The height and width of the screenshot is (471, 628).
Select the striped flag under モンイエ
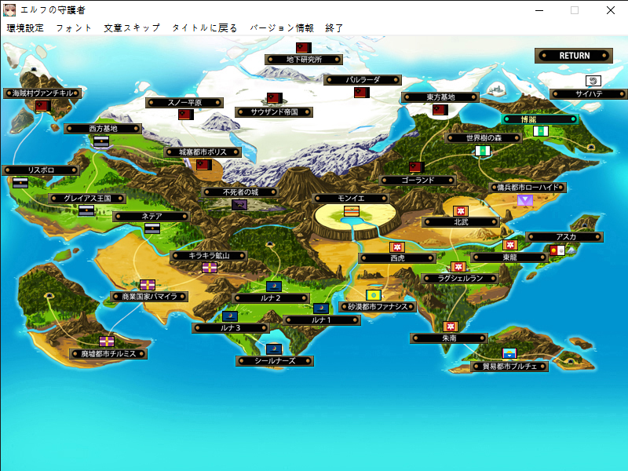[x=352, y=211]
